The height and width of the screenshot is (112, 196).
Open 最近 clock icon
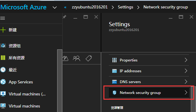click(x=3, y=70)
